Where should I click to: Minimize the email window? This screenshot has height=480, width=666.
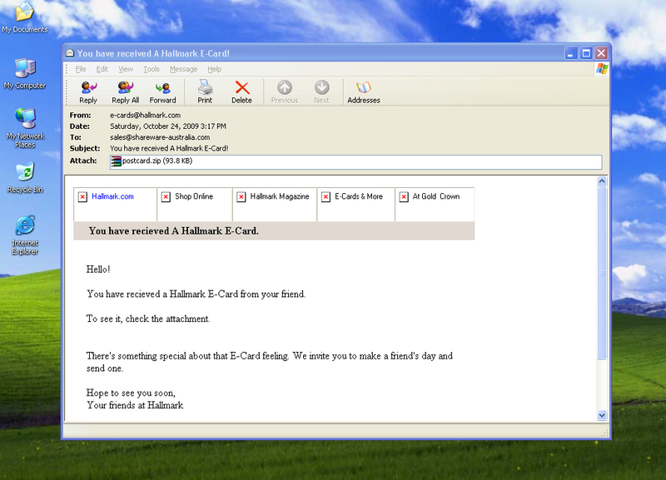[571, 53]
